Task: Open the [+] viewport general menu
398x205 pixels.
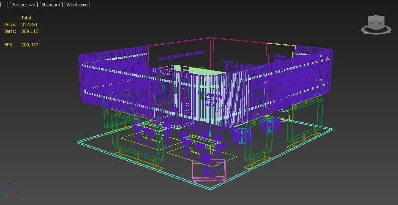Action: pos(4,5)
